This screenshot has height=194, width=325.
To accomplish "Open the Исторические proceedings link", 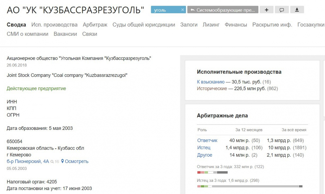I will [x=212, y=88].
